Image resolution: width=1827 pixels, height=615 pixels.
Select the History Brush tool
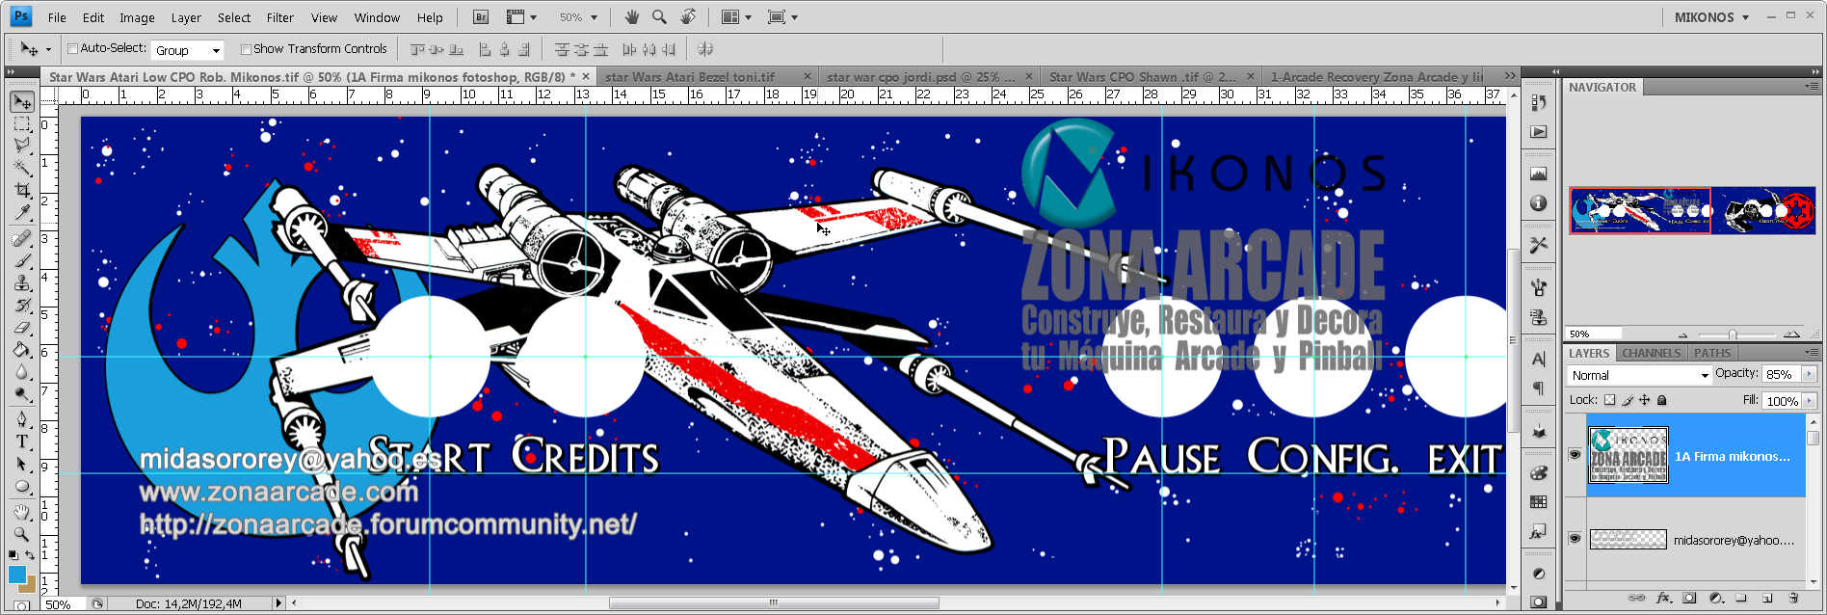22,305
